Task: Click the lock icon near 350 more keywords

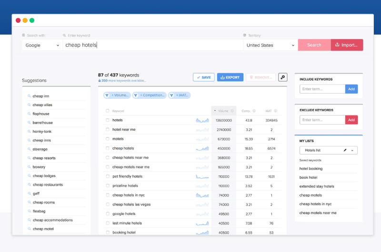Action: click(x=100, y=80)
